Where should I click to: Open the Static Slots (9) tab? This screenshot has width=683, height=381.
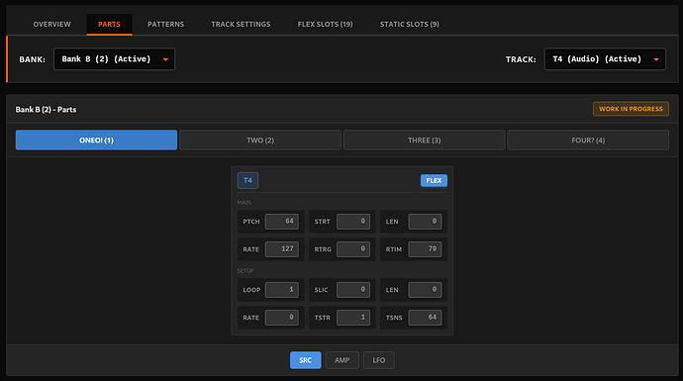410,24
